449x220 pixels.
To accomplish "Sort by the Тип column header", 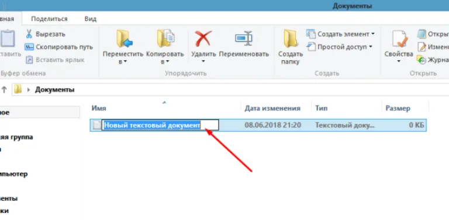I will [322, 109].
